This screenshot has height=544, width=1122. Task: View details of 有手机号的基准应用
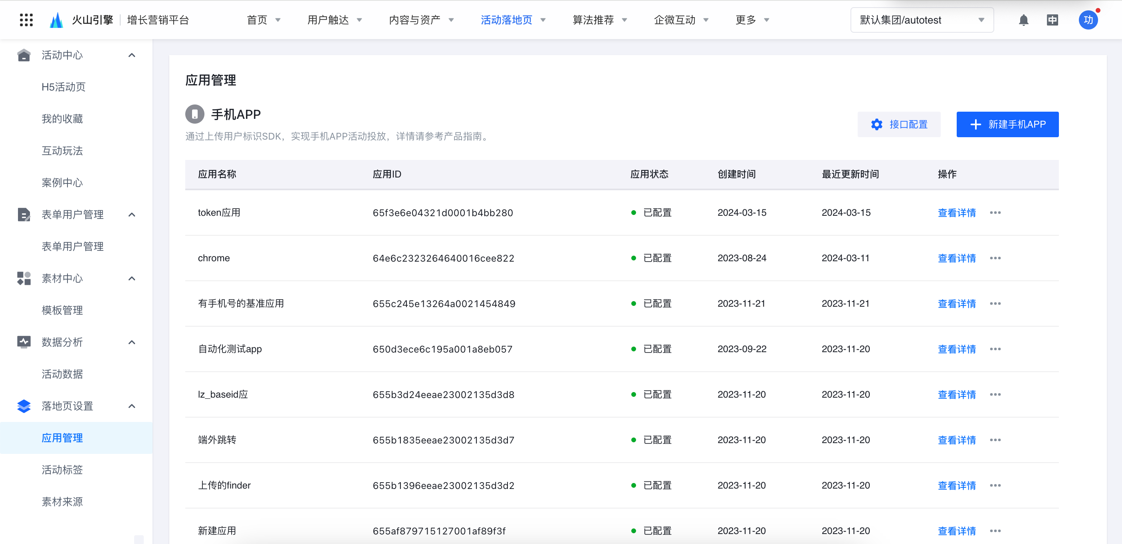click(956, 304)
